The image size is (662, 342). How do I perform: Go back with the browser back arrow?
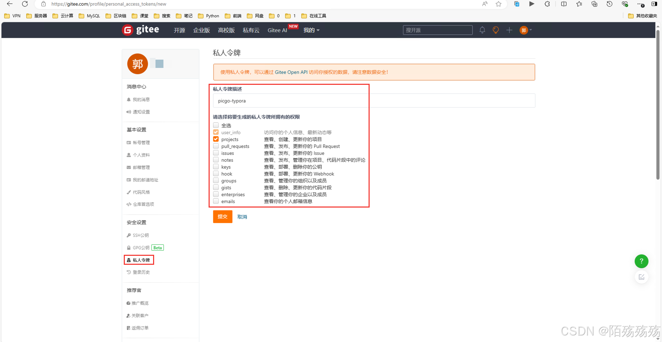click(10, 4)
